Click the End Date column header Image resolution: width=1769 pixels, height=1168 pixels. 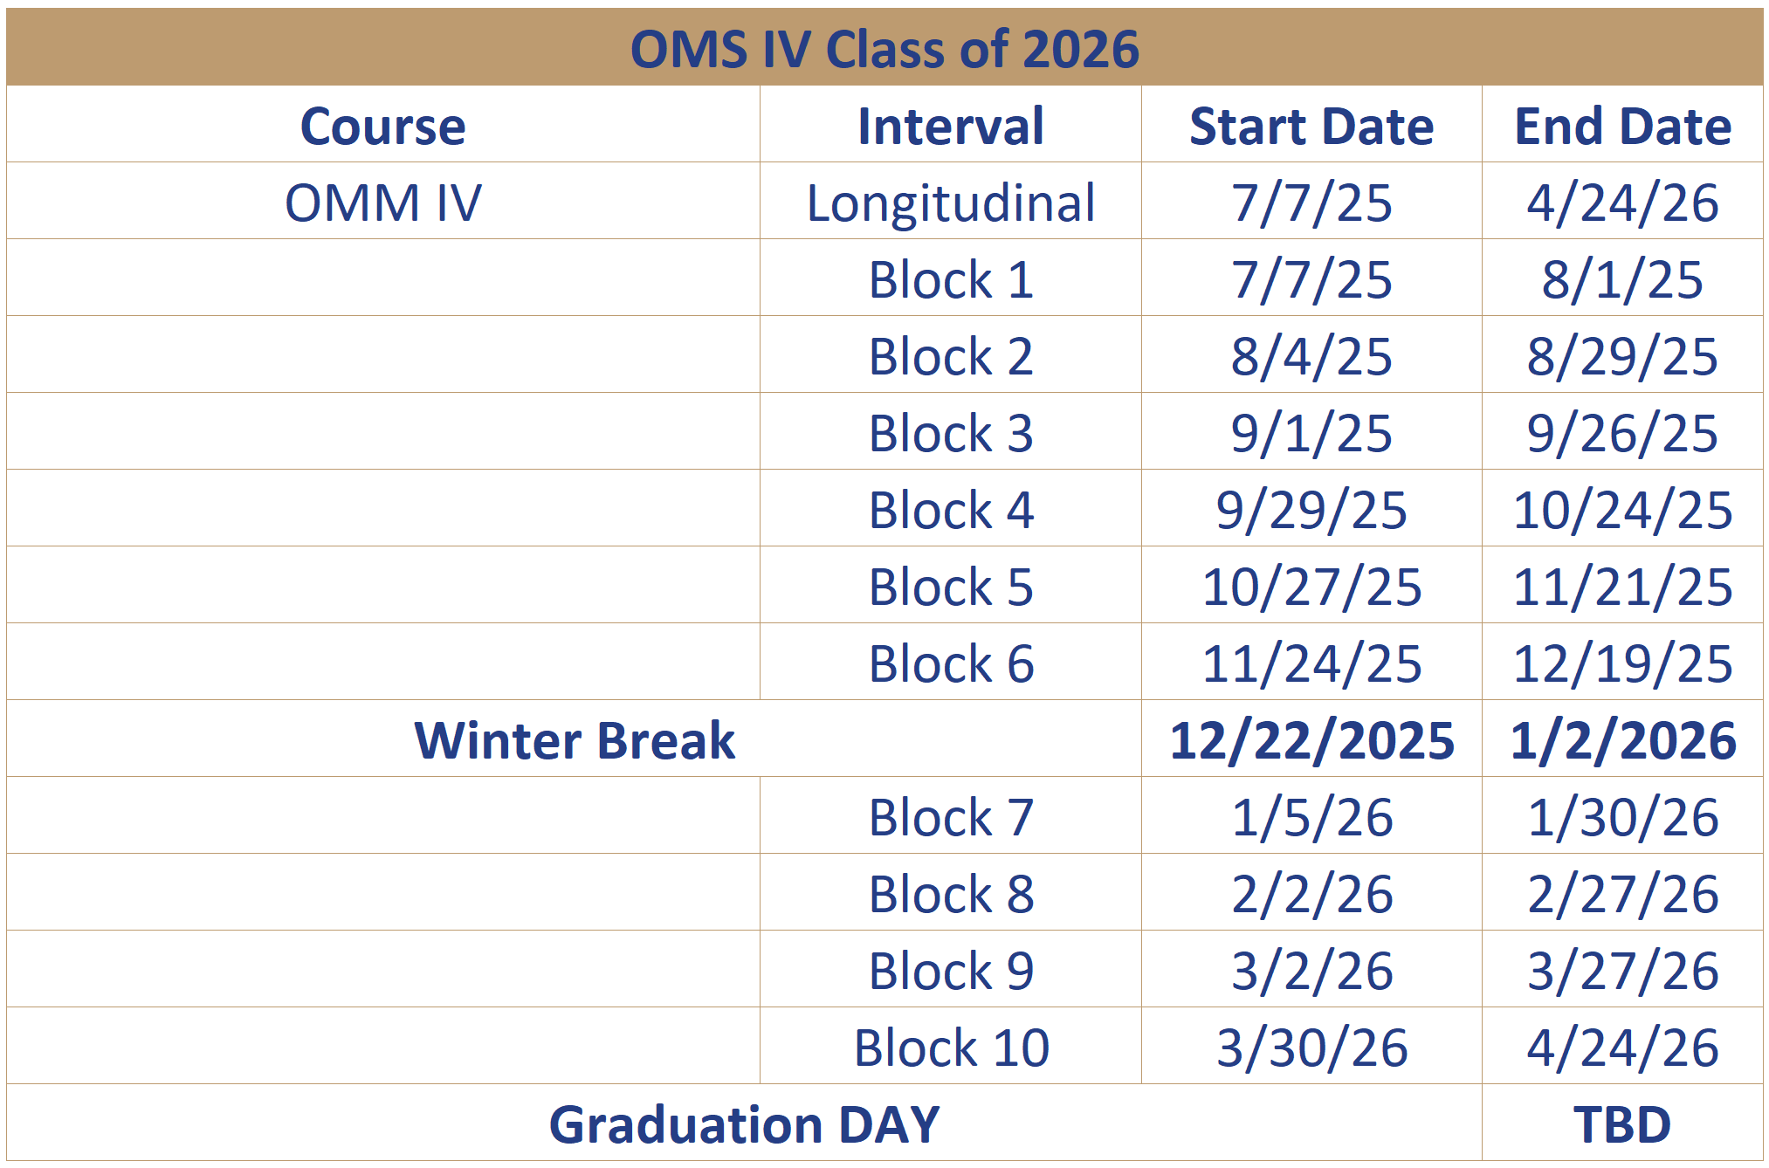click(x=1622, y=126)
